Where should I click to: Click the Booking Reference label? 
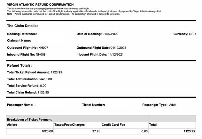click(22, 34)
